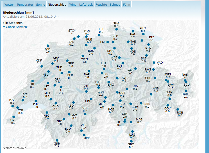Switch to the Wetter tab

coord(9,5)
